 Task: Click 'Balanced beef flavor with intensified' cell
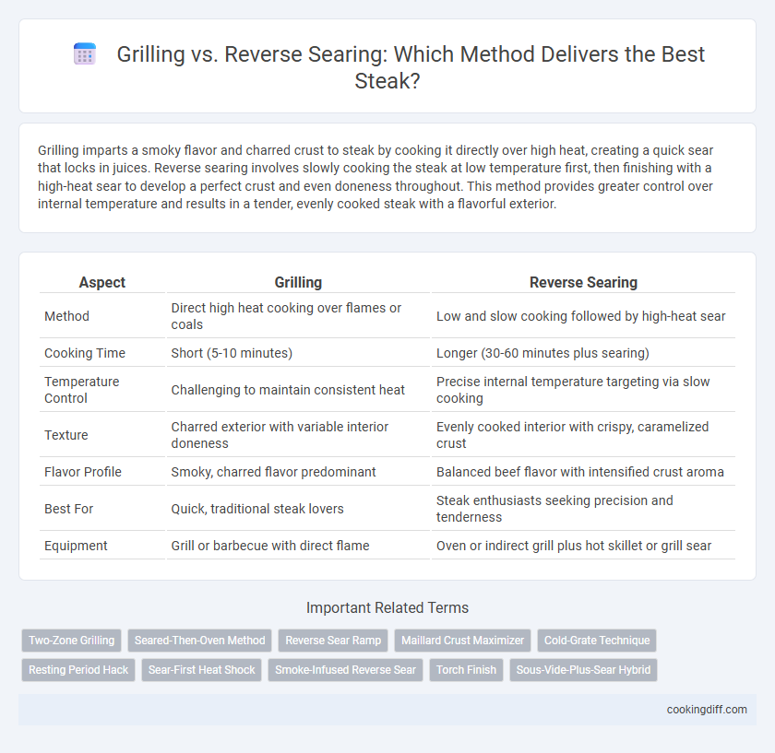coord(583,472)
